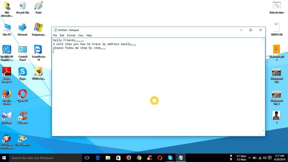This screenshot has width=288, height=162.
Task: Open the Help menu in Notepad
Action: tap(89, 35)
